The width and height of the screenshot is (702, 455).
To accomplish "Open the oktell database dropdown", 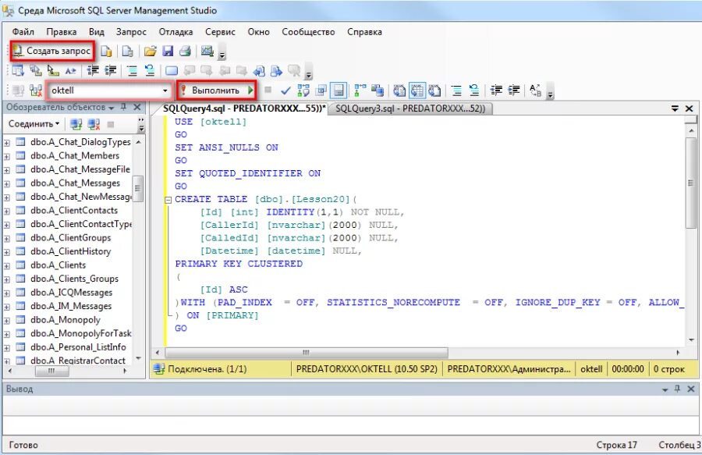I will click(x=165, y=91).
